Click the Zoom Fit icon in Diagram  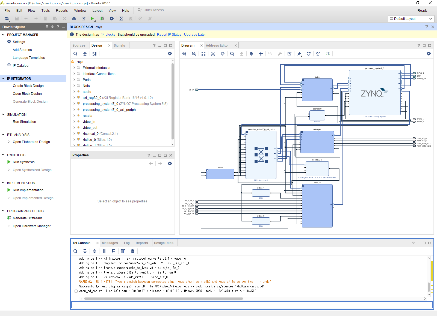203,54
